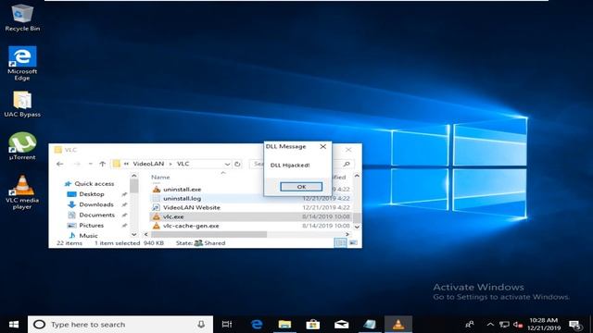593x333 pixels.
Task: Click the forward arrow in the VLC Explorer window
Action: tap(77, 164)
